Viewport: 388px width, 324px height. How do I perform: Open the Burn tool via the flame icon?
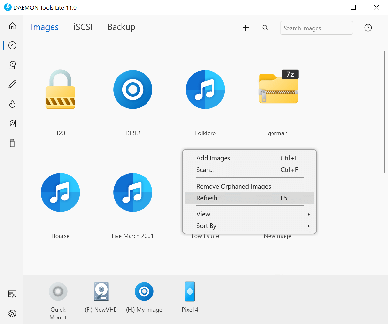point(12,104)
